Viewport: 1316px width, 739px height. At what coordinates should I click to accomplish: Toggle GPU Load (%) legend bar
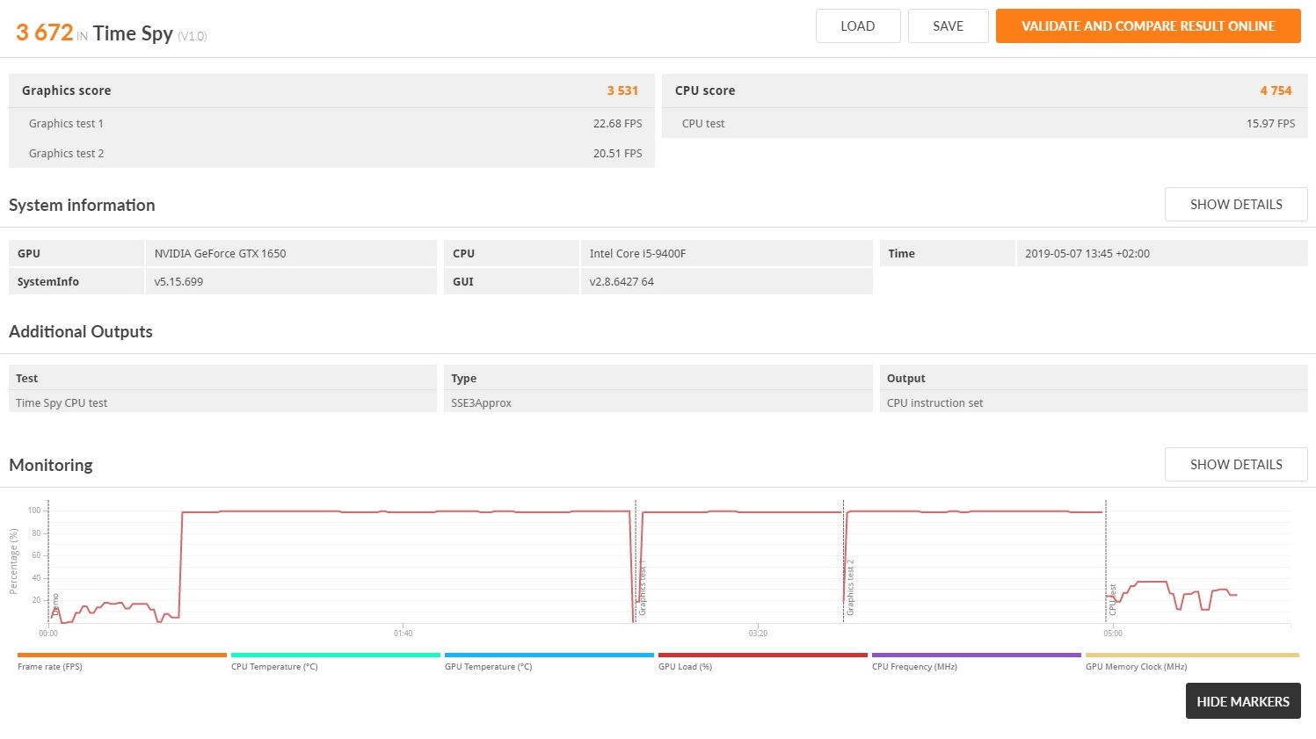[x=763, y=655]
